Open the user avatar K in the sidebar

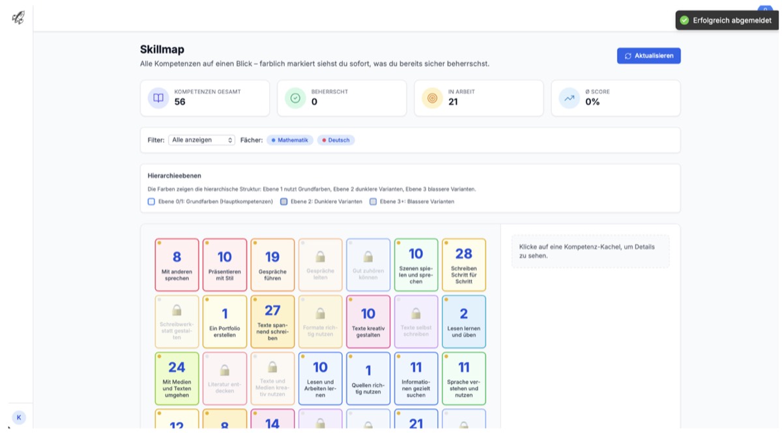[19, 417]
